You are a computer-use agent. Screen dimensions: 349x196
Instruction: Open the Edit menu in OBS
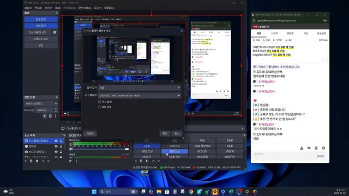tap(38, 8)
